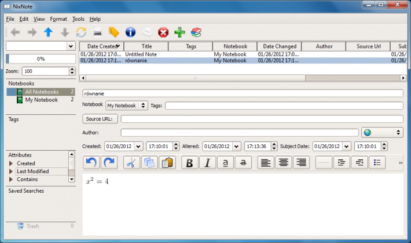
Task: Increase indent of the paragraph
Action: tap(342, 163)
